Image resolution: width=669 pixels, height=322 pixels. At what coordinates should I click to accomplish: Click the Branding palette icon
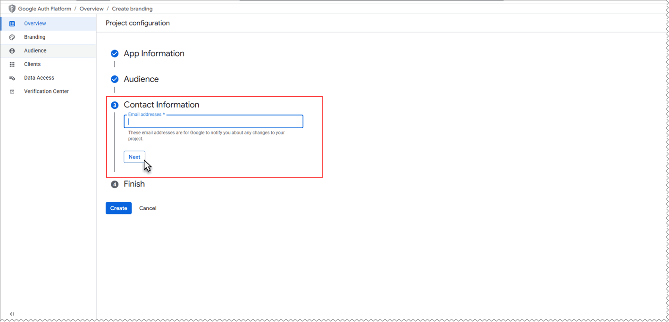tap(12, 37)
